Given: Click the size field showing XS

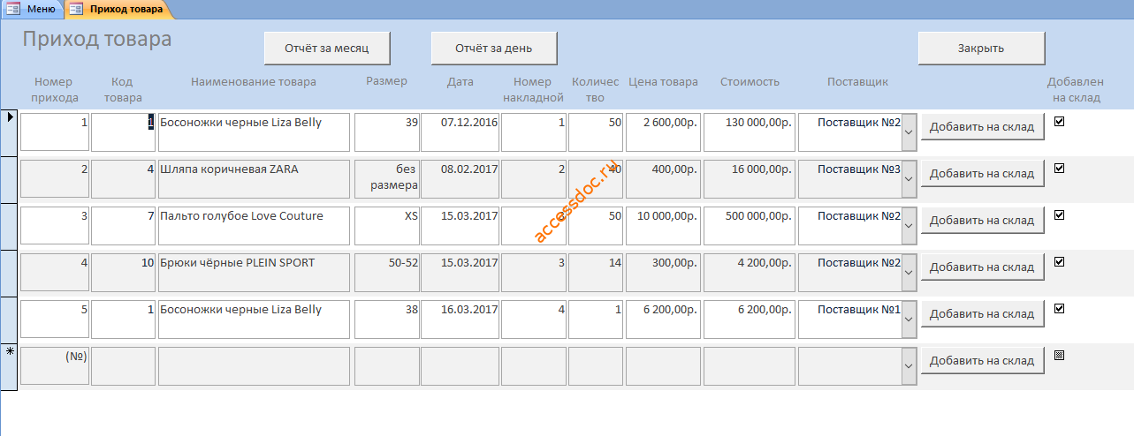Looking at the screenshot, I should coord(387,225).
